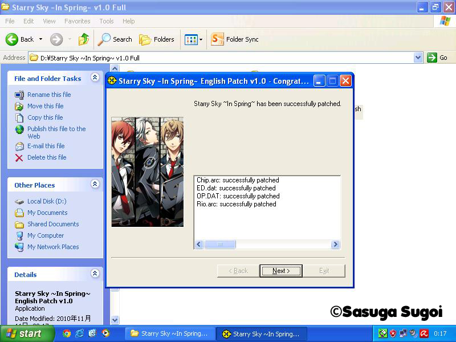Viewport: 456px width, 342px height.
Task: Click scroll right arrow in patch log
Action: pos(335,245)
